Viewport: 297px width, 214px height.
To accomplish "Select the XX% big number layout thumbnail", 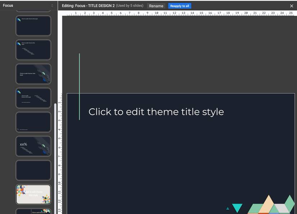I will (33, 146).
